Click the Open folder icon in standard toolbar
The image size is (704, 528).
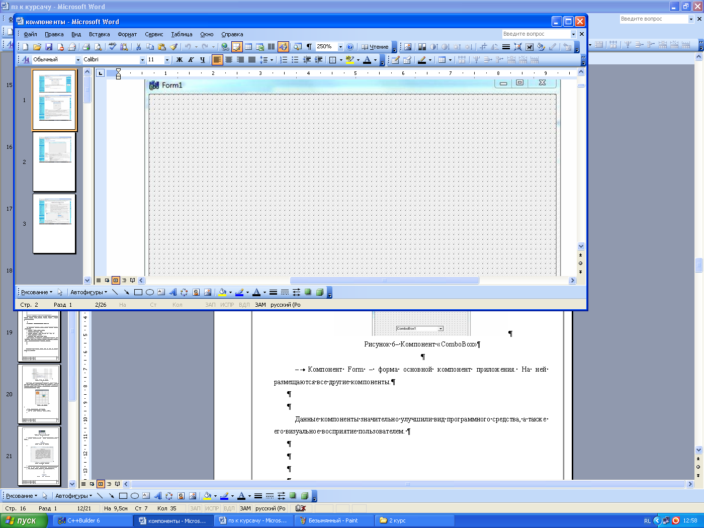(x=37, y=47)
